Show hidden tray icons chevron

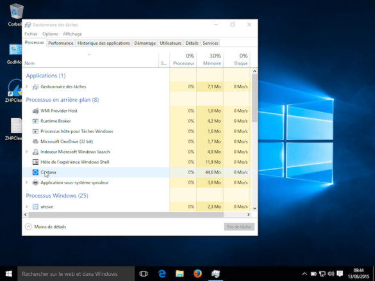(304, 274)
